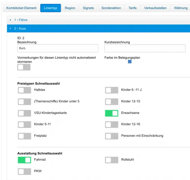Disable the Erwachsene toggle
190x180 pixels.
coord(111,113)
